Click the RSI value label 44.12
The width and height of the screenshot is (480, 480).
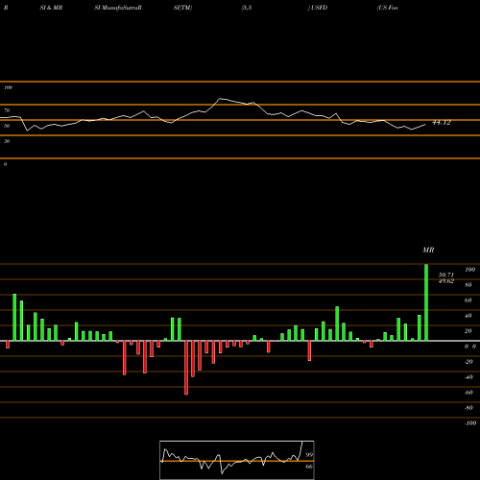[442, 123]
